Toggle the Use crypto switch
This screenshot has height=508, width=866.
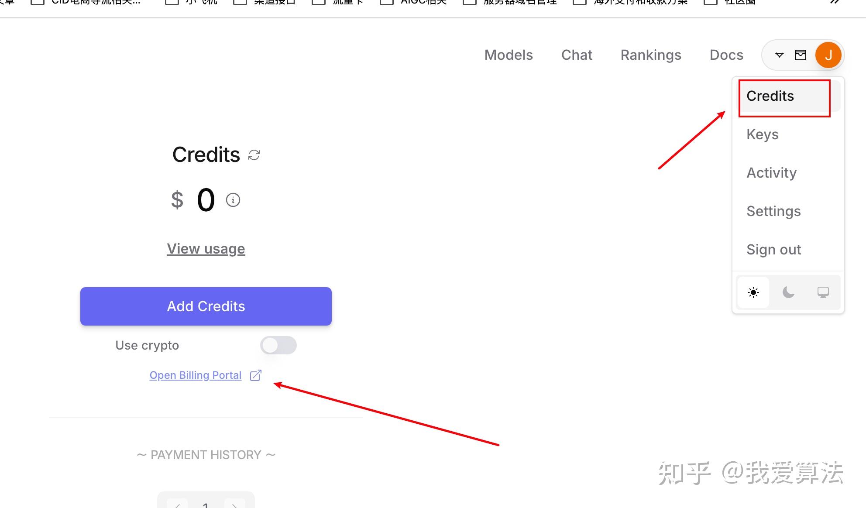(x=278, y=345)
